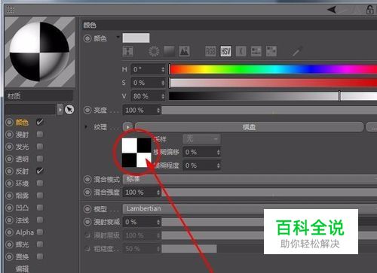
Task: Toggle the lock icon in the top bar
Action: 369,10
